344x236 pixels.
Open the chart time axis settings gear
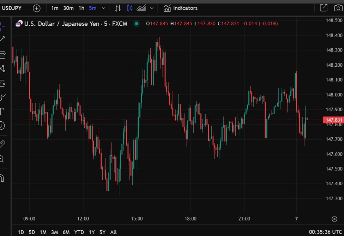334,219
